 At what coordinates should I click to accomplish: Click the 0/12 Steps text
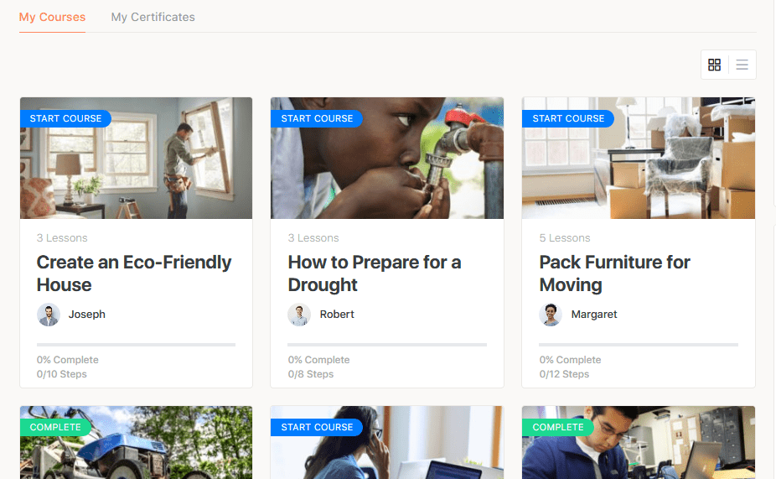[564, 374]
